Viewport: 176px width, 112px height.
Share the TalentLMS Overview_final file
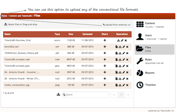click(x=105, y=40)
